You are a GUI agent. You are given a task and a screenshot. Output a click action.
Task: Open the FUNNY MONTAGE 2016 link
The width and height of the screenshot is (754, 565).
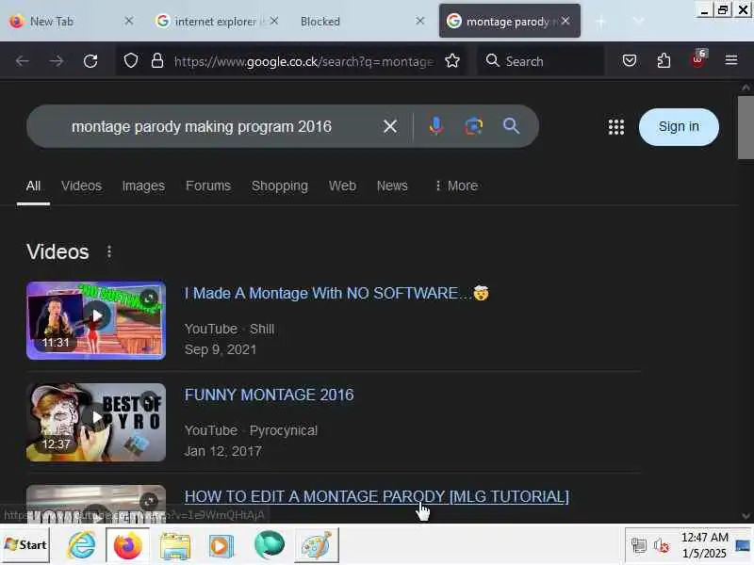pyautogui.click(x=270, y=395)
